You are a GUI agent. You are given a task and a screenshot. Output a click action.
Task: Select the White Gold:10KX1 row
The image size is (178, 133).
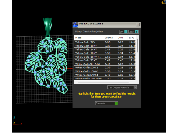point(105,68)
